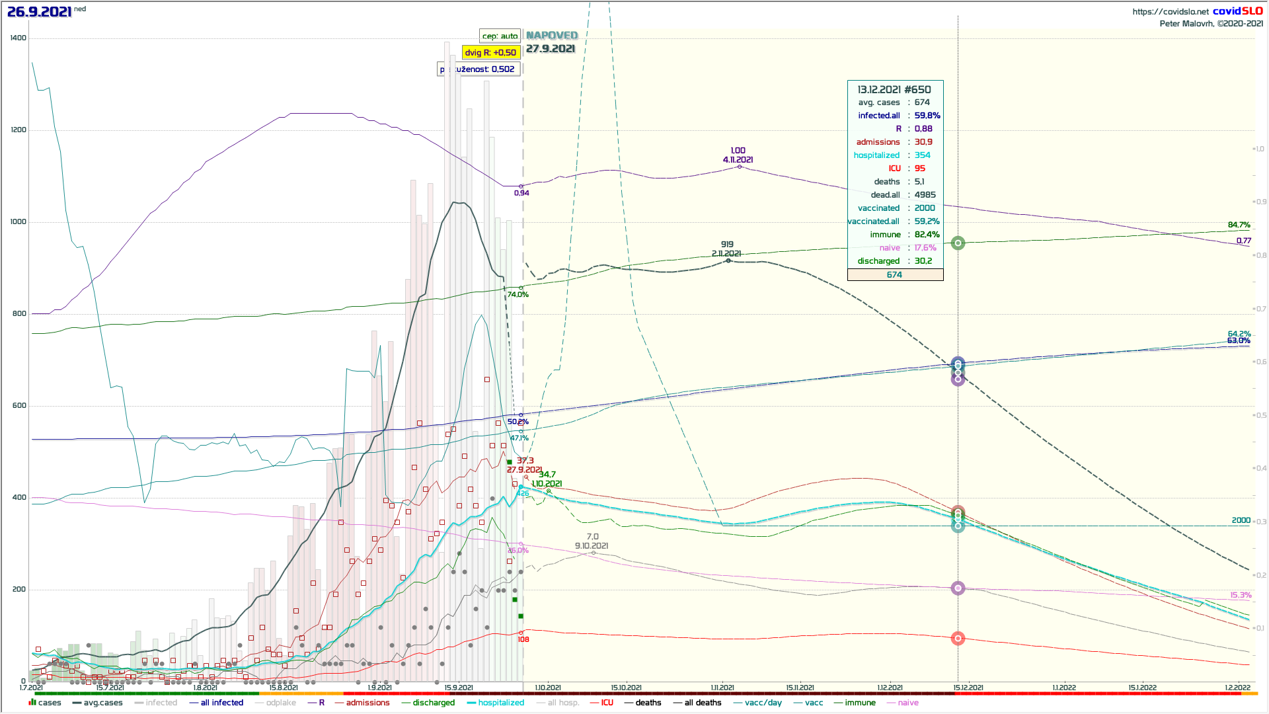
Task: Toggle the greyed-out infected legend series
Action: click(x=161, y=702)
